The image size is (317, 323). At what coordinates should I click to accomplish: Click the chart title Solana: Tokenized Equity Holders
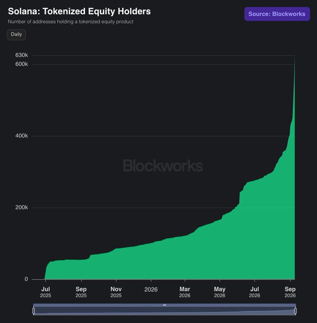click(79, 11)
